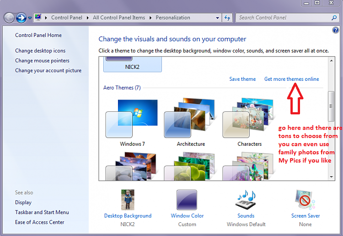Select the Windows 7 theme
Viewport: 343px width, 236px height.
pyautogui.click(x=132, y=123)
